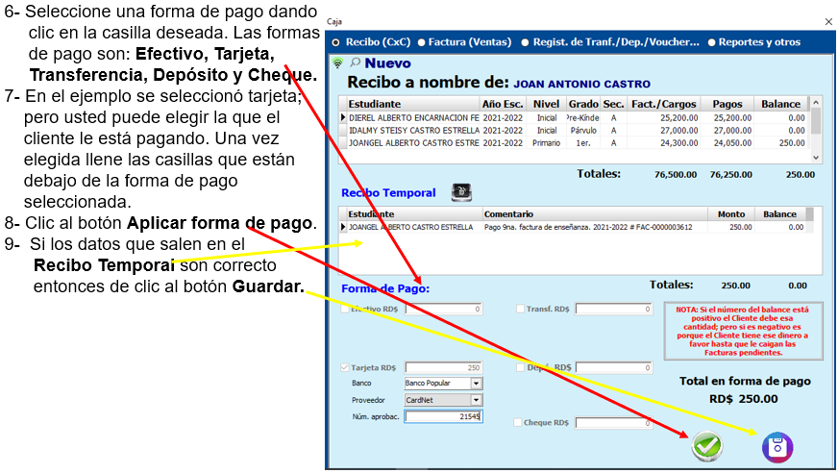Enable the Transf. RD$ checkbox
The height and width of the screenshot is (473, 838).
click(520, 310)
